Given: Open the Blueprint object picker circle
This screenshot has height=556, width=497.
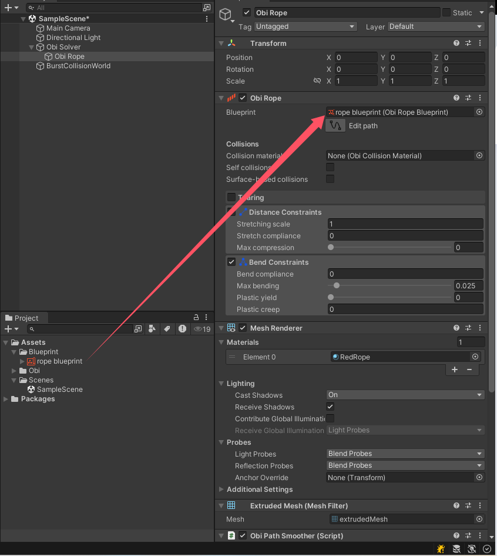Looking at the screenshot, I should coord(479,112).
